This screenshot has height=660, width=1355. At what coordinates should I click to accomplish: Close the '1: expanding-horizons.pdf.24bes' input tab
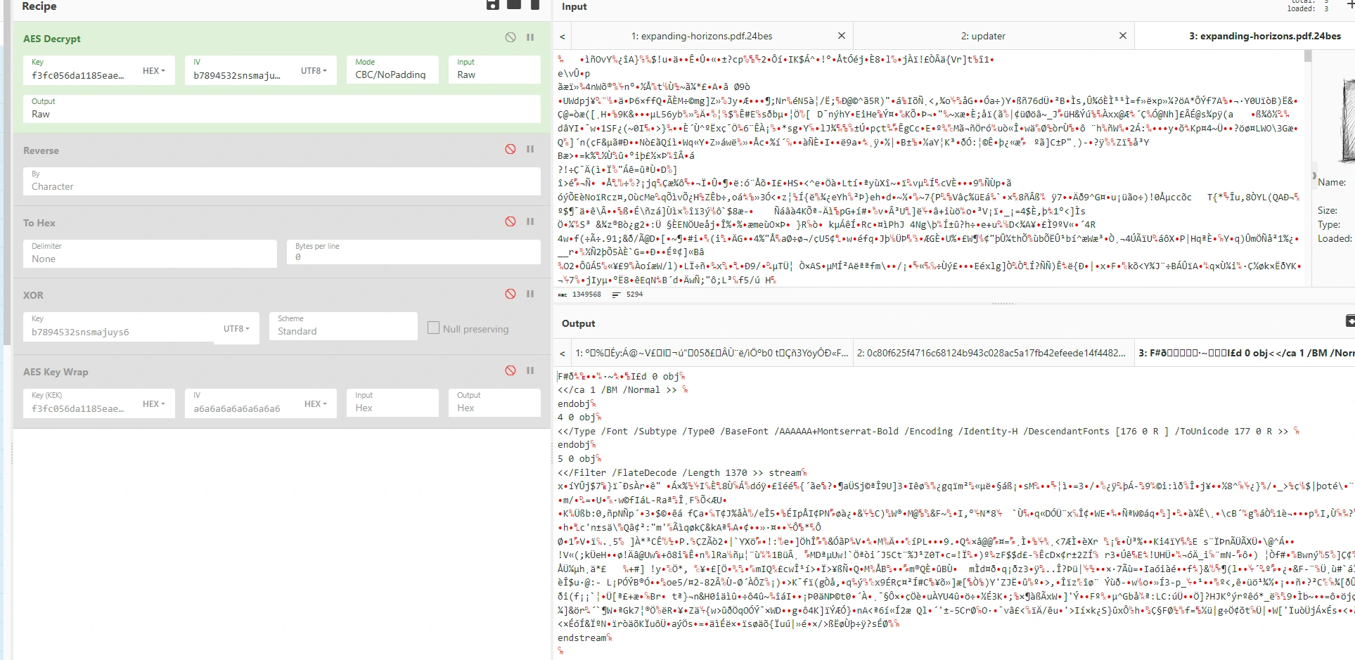click(x=841, y=36)
